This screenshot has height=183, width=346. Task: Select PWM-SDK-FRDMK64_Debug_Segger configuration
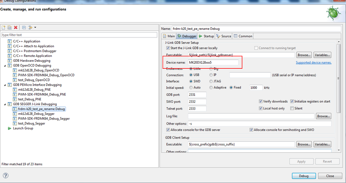(x=44, y=119)
